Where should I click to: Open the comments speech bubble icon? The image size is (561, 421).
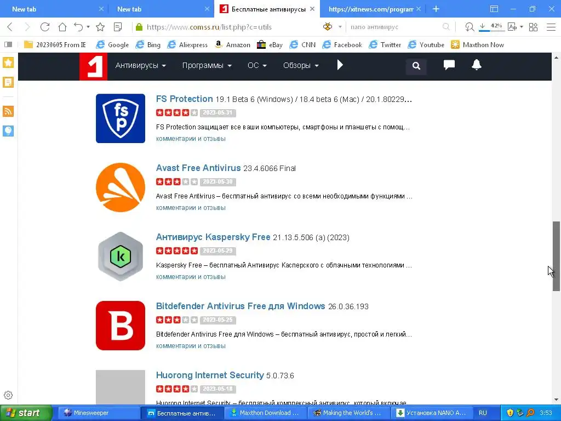click(x=449, y=65)
